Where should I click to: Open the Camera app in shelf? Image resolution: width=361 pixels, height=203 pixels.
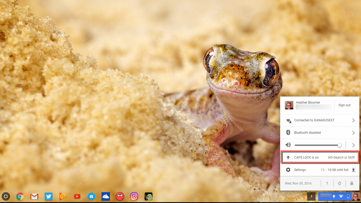pyautogui.click(x=91, y=196)
